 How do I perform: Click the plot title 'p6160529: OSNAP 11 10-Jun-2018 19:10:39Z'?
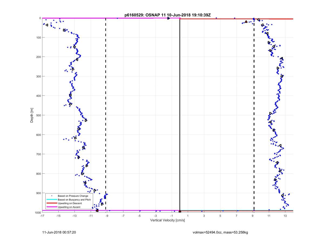[x=167, y=15]
